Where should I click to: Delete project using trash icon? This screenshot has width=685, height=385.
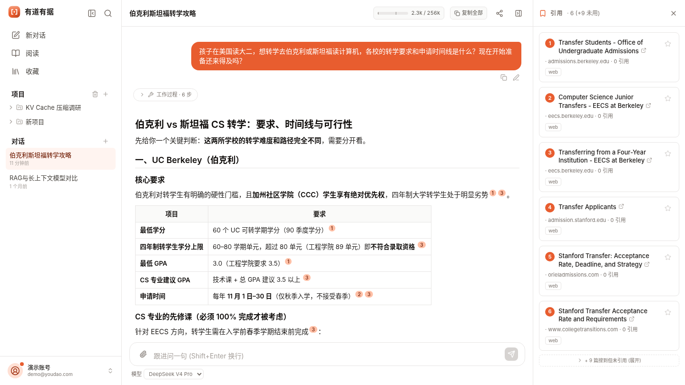coord(95,94)
